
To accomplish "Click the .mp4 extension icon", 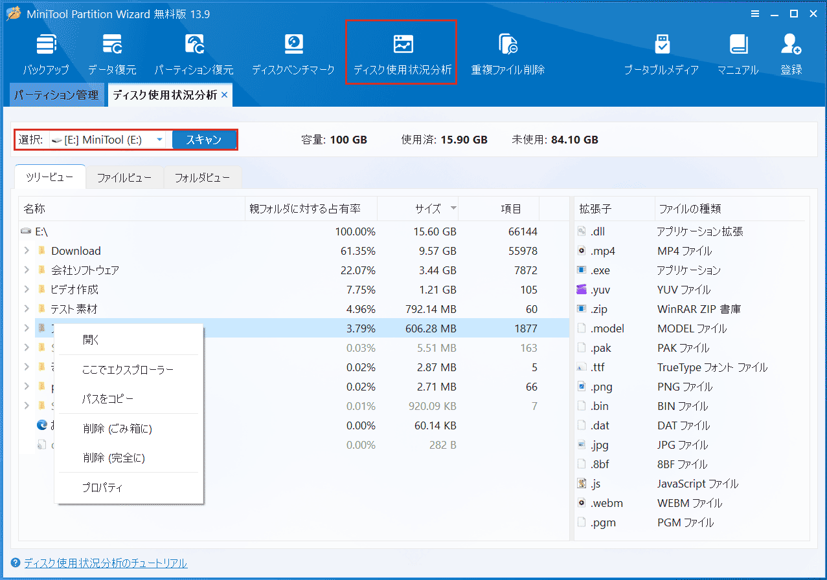I will click(581, 251).
